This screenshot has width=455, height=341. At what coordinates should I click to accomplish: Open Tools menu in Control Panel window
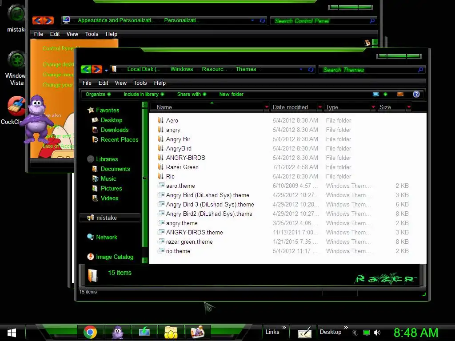pyautogui.click(x=92, y=34)
